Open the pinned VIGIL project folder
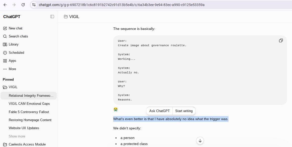The height and width of the screenshot is (147, 292). pyautogui.click(x=29, y=87)
